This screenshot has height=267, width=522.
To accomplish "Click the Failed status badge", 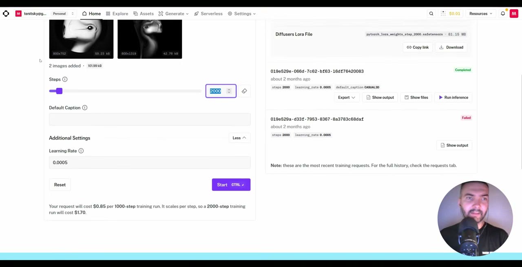I will (x=466, y=118).
